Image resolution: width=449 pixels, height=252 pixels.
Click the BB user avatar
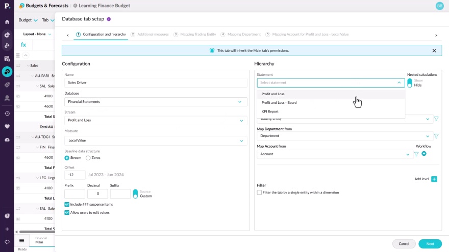tap(439, 6)
